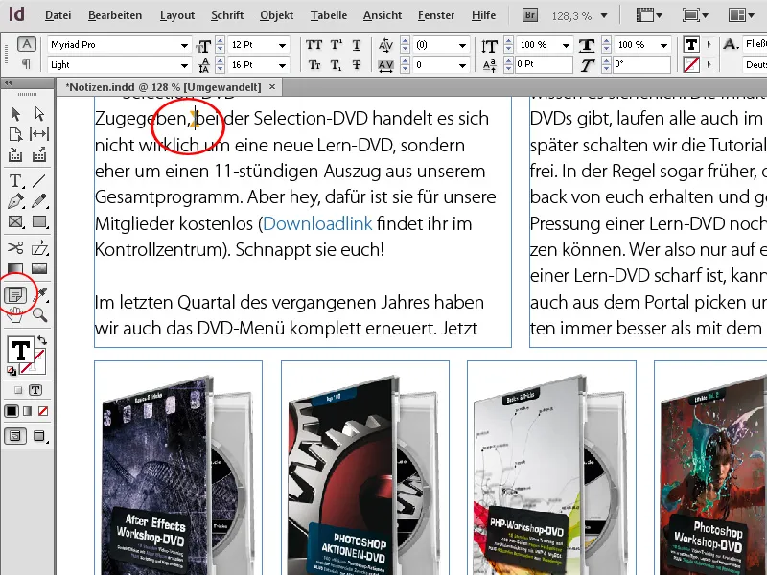Open Adobe Bridge via Br icon

click(x=530, y=15)
